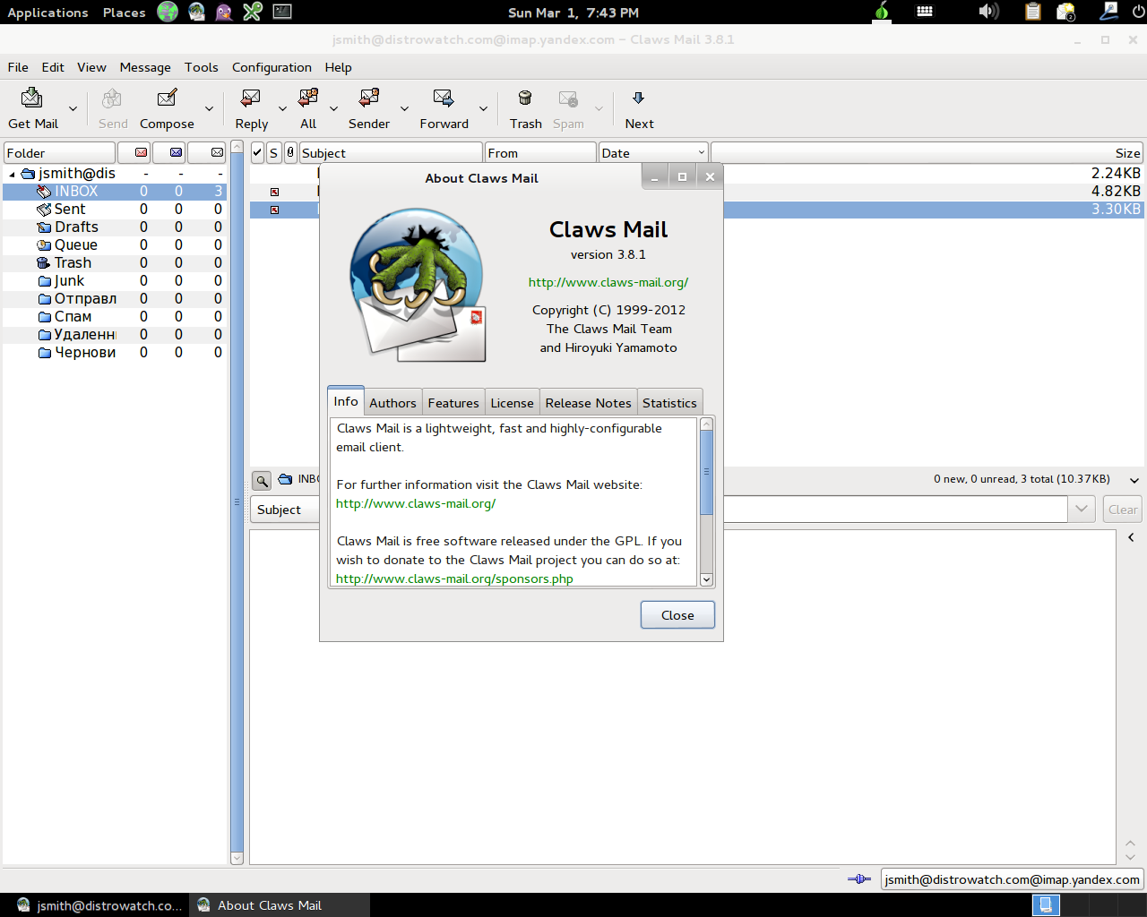Image resolution: width=1147 pixels, height=917 pixels.
Task: Select the Drafts folder
Action: pyautogui.click(x=115, y=227)
